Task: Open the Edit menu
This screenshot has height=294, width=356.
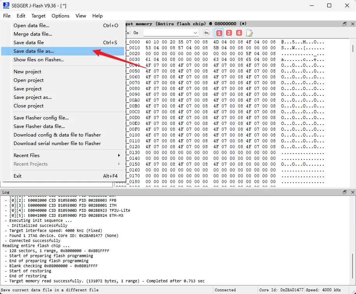Action: 21,16
